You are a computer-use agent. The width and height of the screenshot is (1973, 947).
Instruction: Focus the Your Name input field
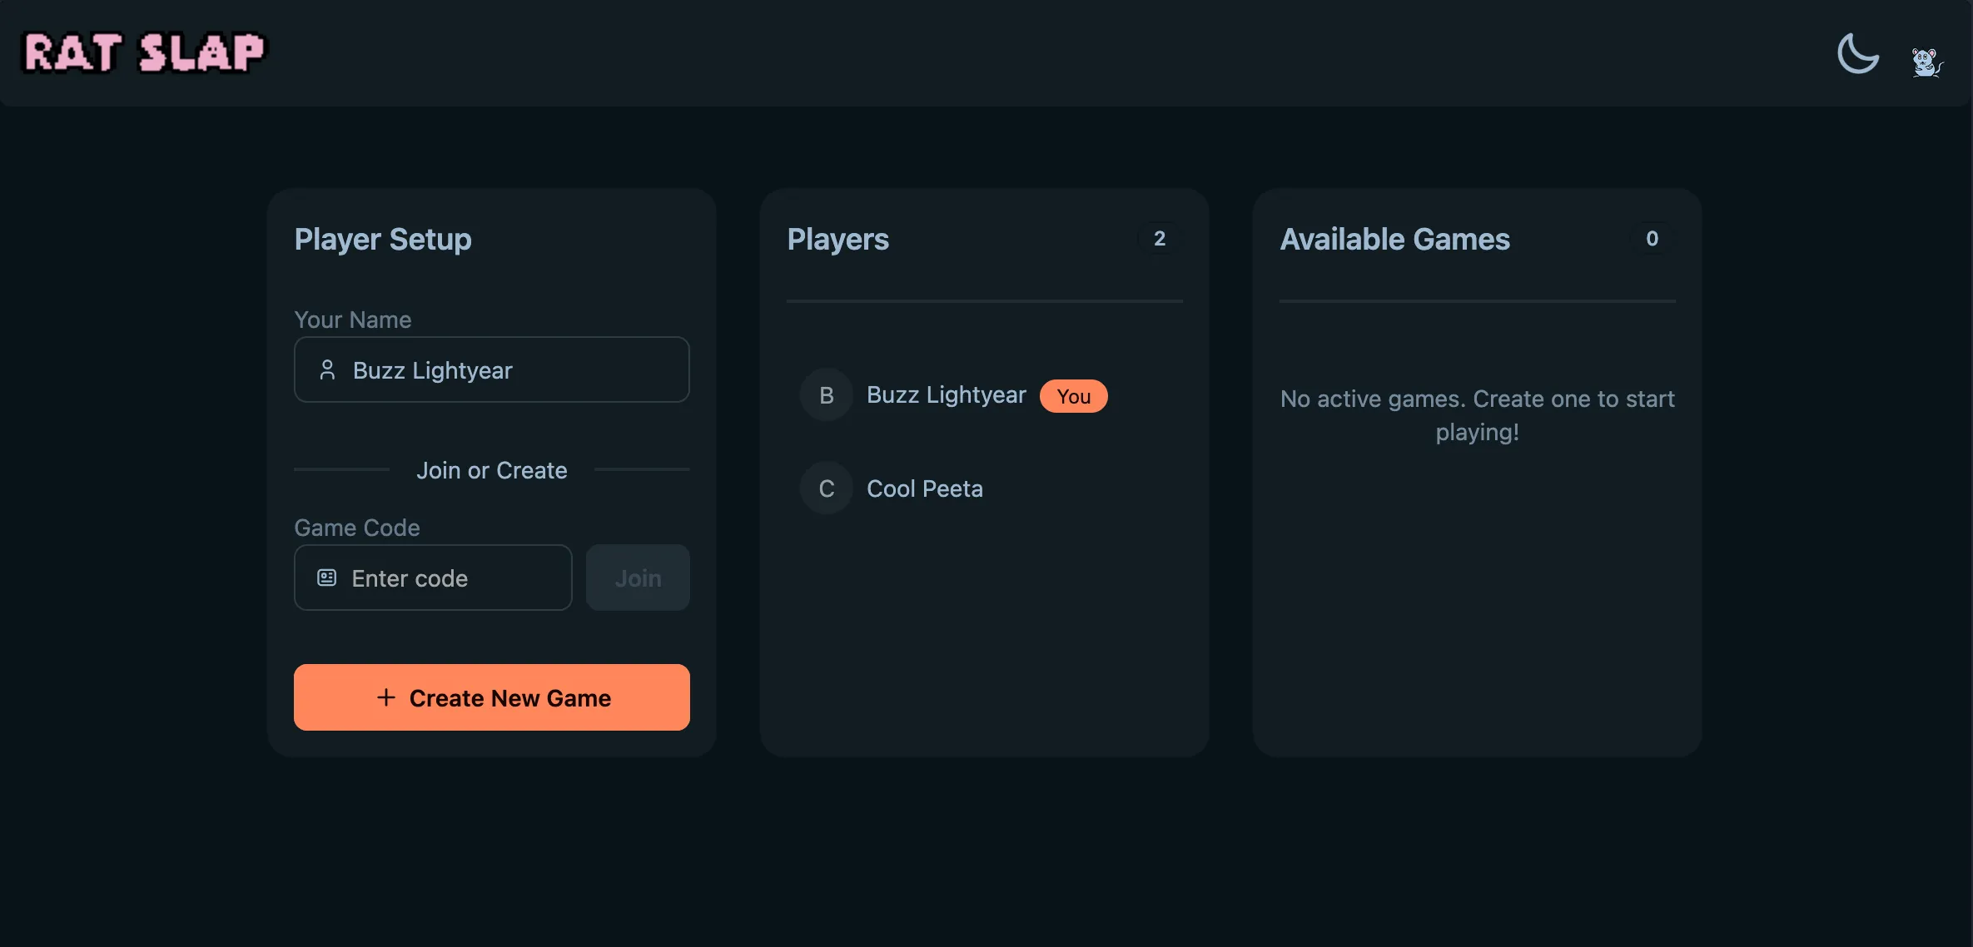click(516, 370)
